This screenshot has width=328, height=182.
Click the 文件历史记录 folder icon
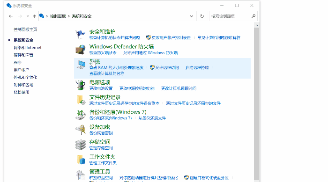tap(81, 100)
